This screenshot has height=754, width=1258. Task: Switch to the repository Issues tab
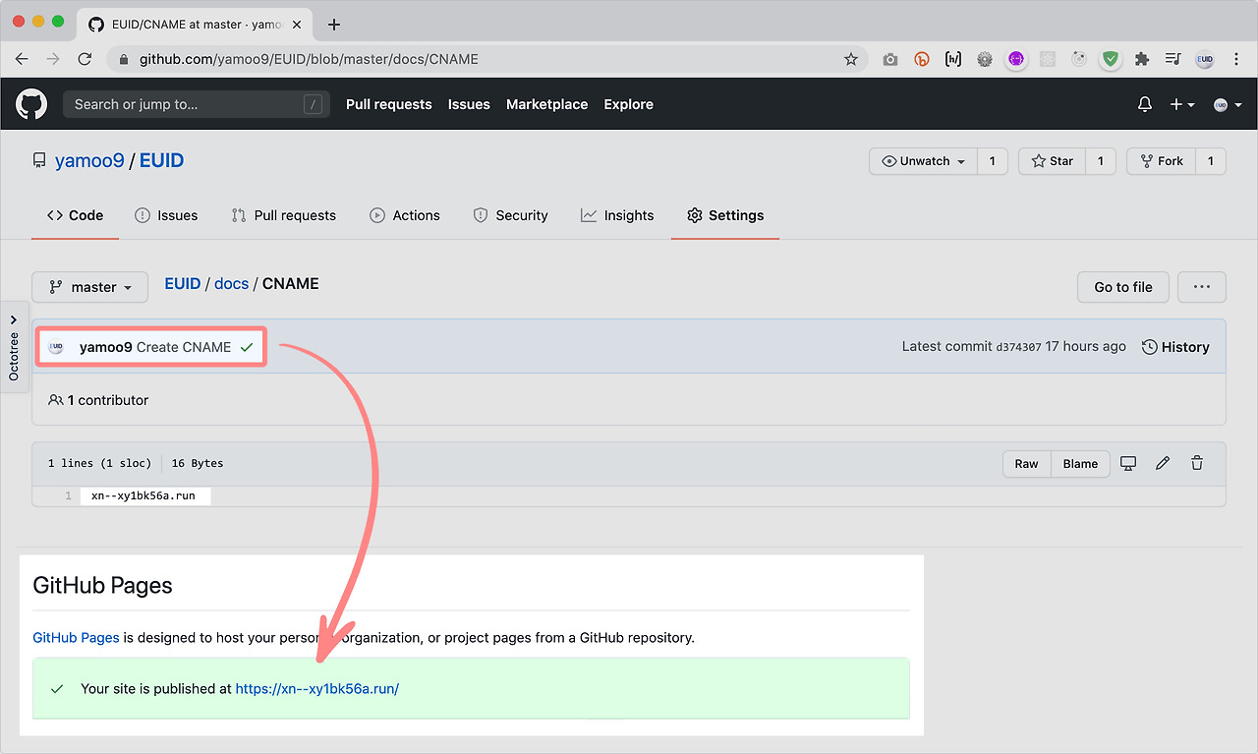pyautogui.click(x=166, y=215)
